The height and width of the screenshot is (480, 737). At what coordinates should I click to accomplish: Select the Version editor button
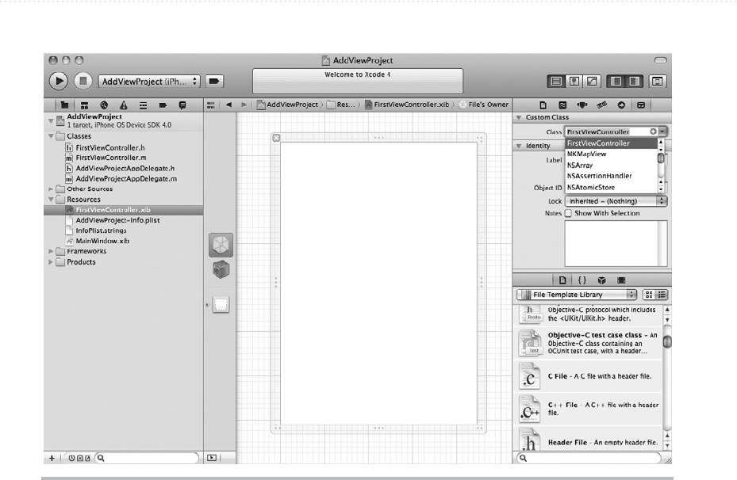click(592, 81)
